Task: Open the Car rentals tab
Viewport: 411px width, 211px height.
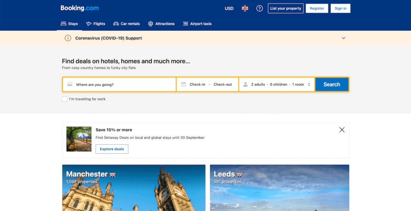Action: [126, 24]
